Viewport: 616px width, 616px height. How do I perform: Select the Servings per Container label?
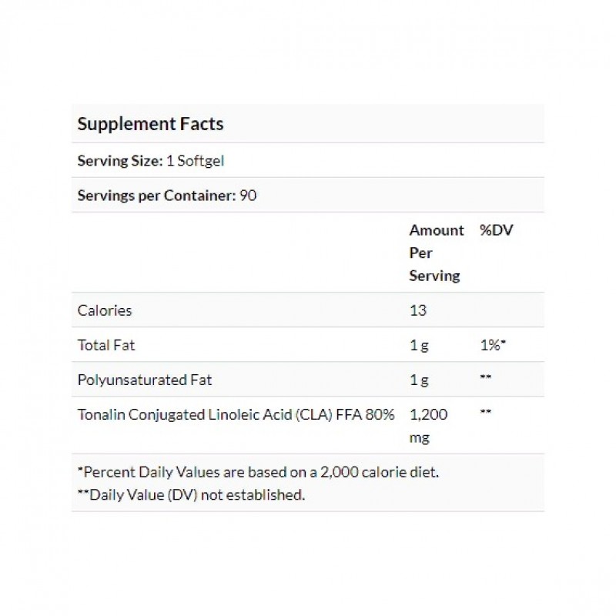156,196
